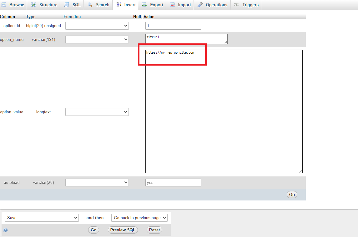The width and height of the screenshot is (358, 237).
Task: Click the Preview SQL button
Action: coord(123,230)
